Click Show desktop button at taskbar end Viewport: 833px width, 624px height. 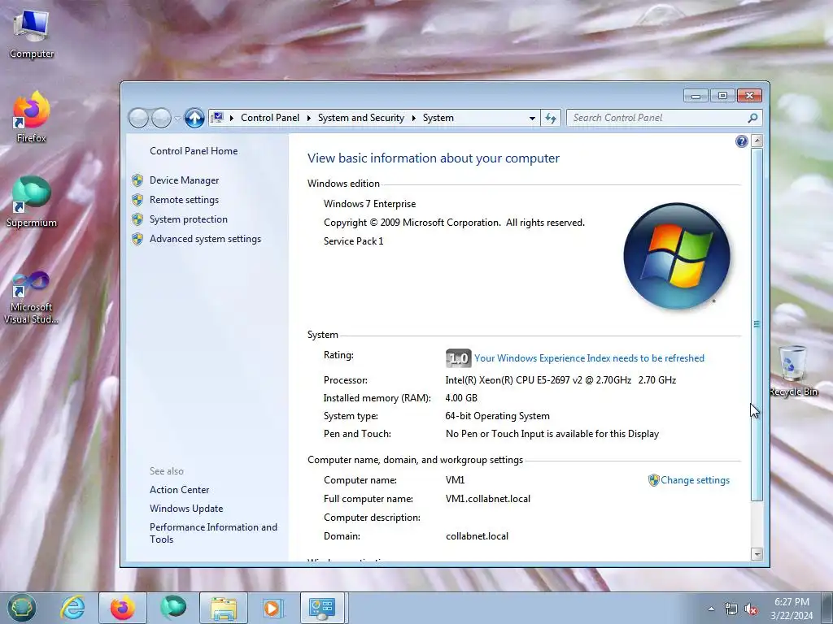coord(827,608)
